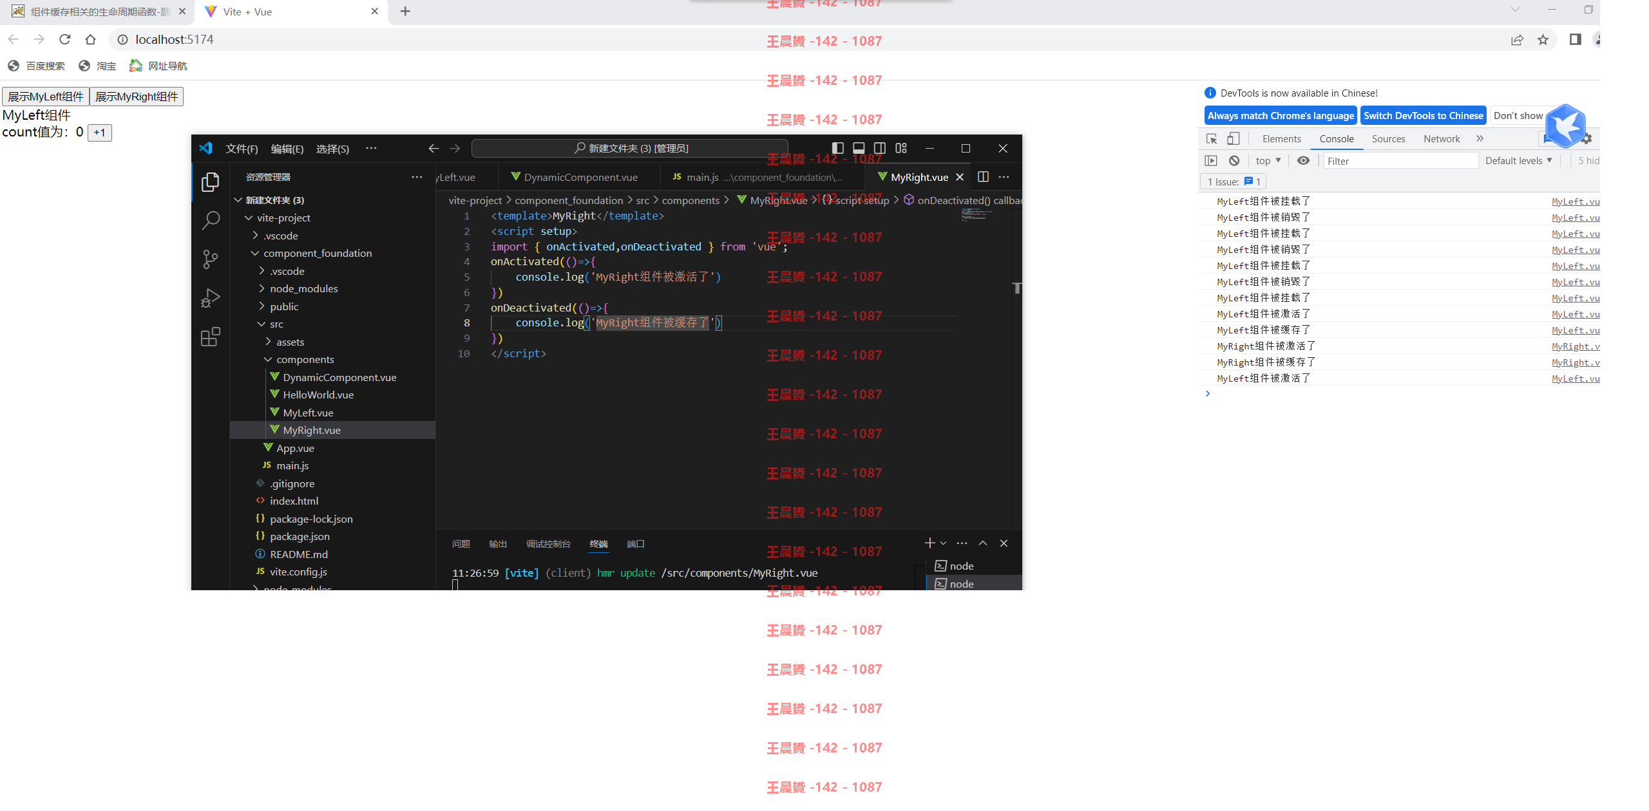Clear the DevTools console
The height and width of the screenshot is (811, 1649).
(1234, 161)
